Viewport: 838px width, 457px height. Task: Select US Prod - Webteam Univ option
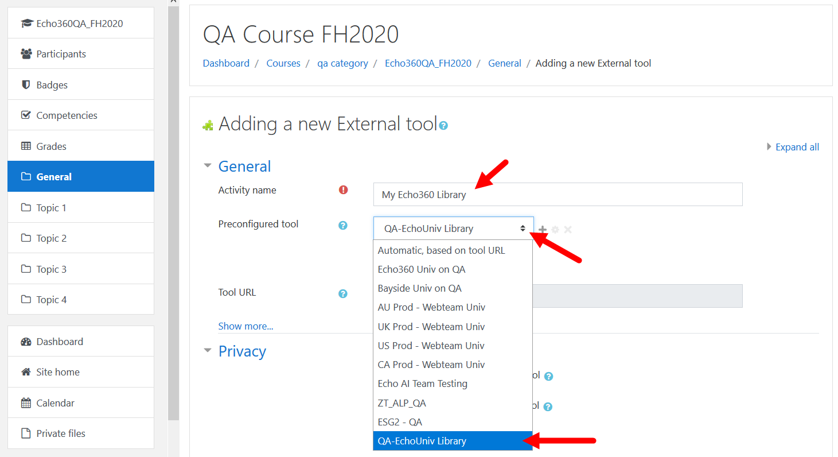[x=453, y=346]
